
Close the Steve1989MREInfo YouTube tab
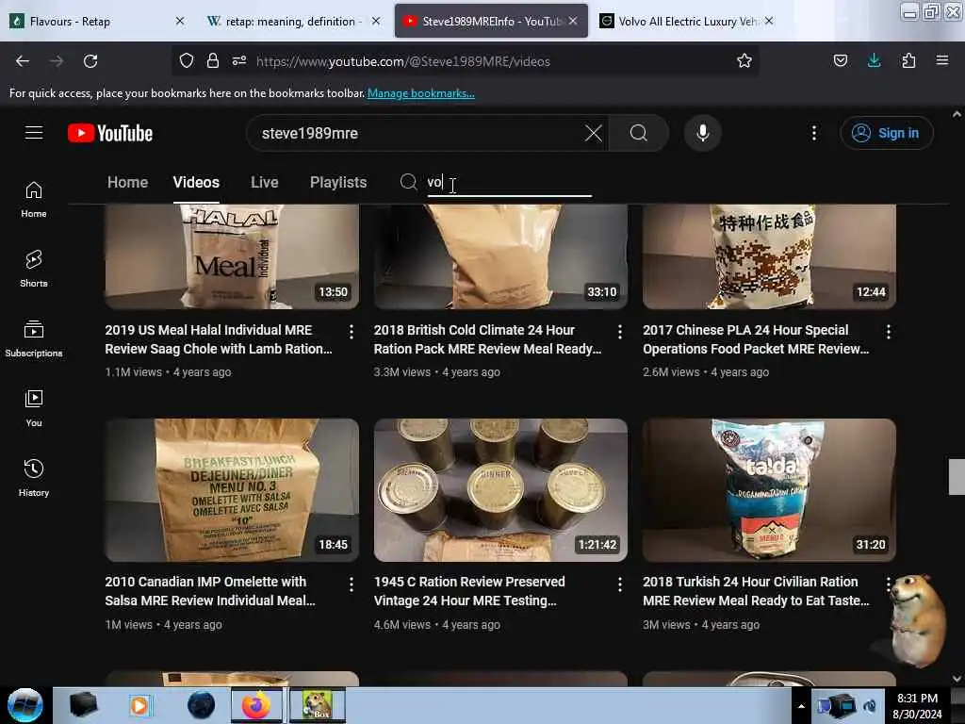(x=573, y=21)
